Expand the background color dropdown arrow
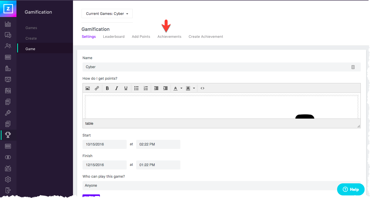 [x=194, y=88]
